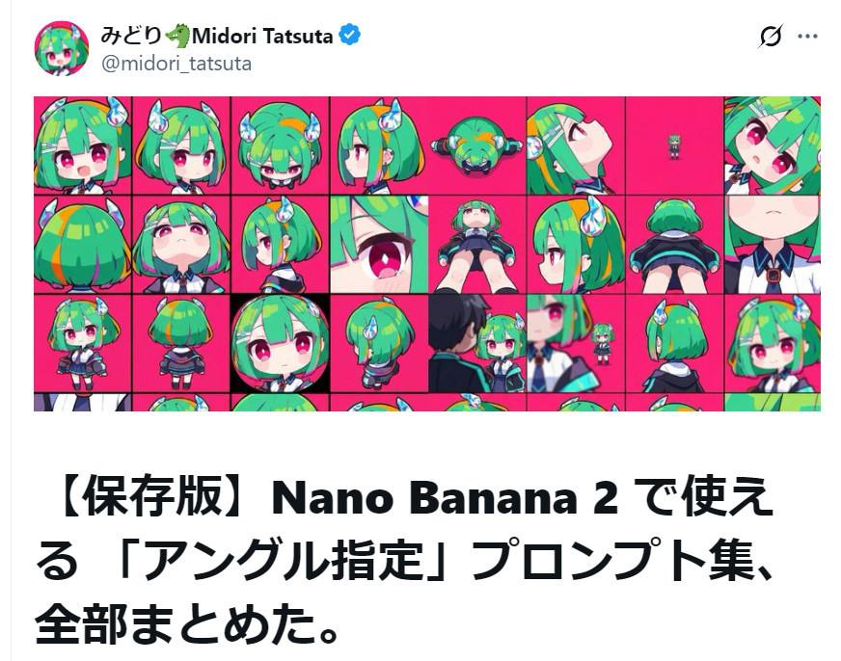Select the upward-looking side profile panel

click(576, 145)
